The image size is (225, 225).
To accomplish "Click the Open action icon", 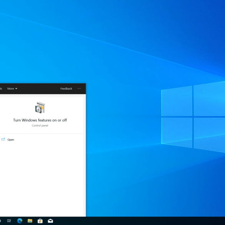I will click(3, 139).
